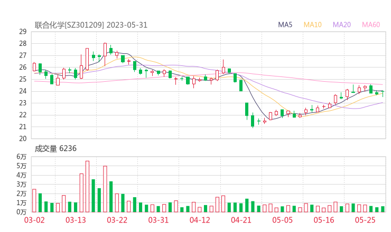Click the price axis value 20
Image resolution: width=391 pixels, height=232 pixels.
point(23,139)
